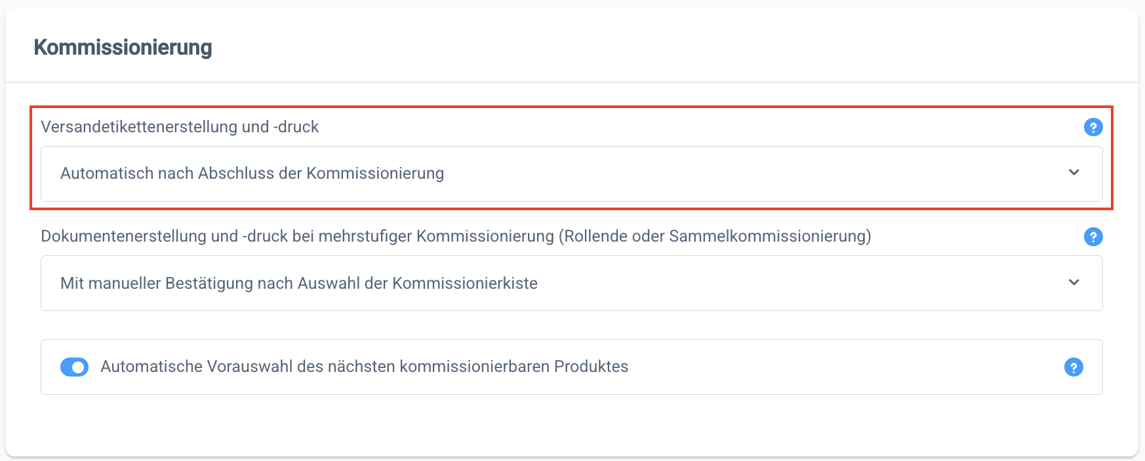Screen dimensions: 1145x461
Task: Disable Automatische Vorauswahl des nächsten kommissionierbaren Produktes
Action: coord(74,367)
